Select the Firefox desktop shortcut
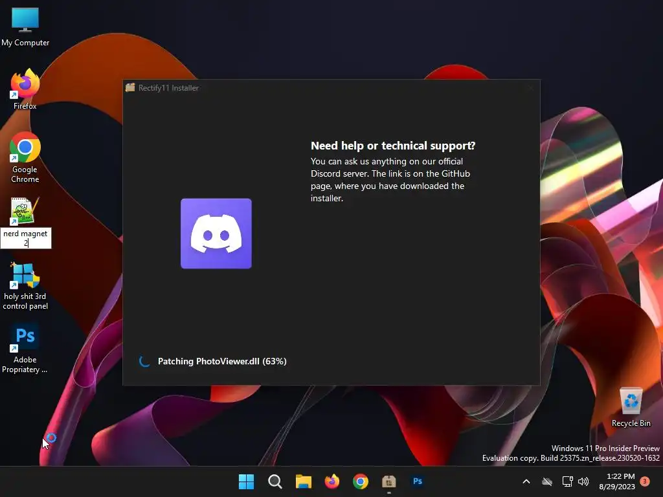The height and width of the screenshot is (497, 663). click(25, 89)
